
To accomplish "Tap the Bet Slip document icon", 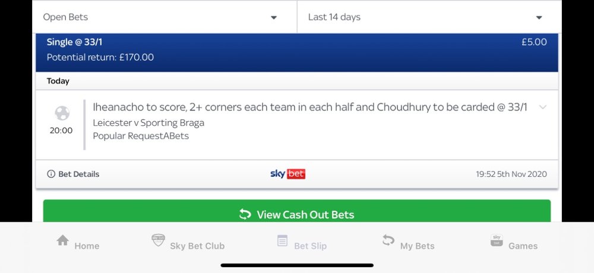I will pyautogui.click(x=282, y=240).
